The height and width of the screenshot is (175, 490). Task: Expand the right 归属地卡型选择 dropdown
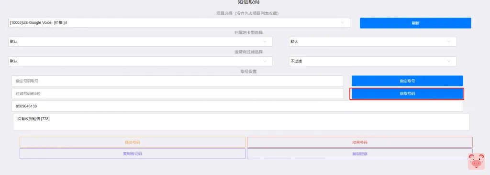click(x=372, y=42)
